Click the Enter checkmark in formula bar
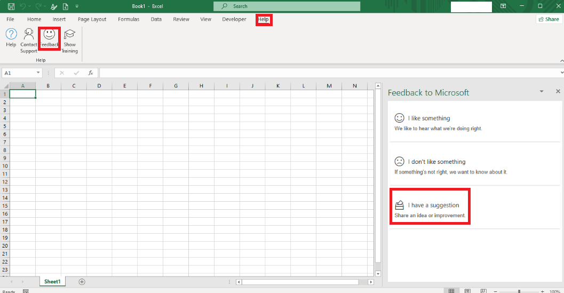 (x=76, y=73)
